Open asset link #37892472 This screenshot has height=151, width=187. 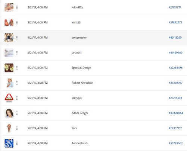click(x=175, y=22)
